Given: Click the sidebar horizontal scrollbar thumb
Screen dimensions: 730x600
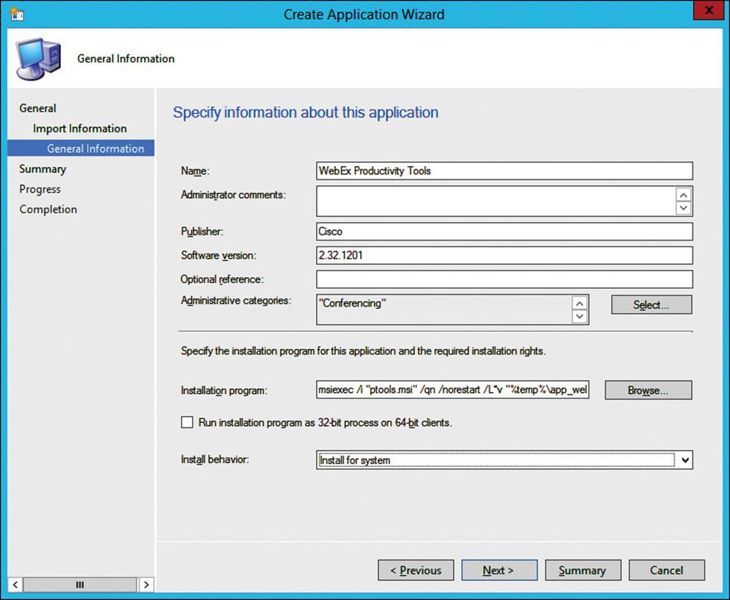Looking at the screenshot, I should point(79,585).
